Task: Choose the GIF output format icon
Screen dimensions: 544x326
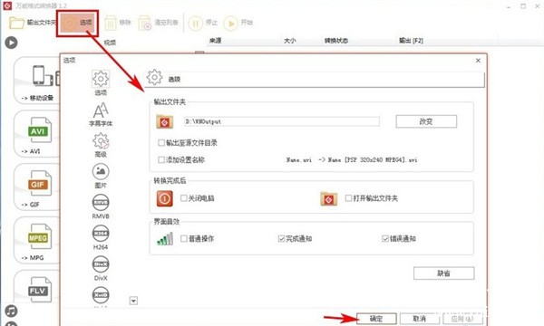Action: (39, 184)
